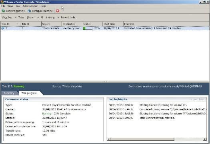Click 'Convert physical machine to virtual machine' text

pyautogui.click(x=66, y=105)
